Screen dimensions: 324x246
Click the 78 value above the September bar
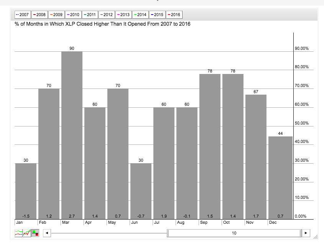tap(210, 71)
